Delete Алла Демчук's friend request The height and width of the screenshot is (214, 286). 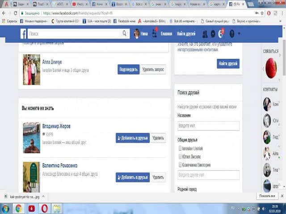pyautogui.click(x=153, y=70)
